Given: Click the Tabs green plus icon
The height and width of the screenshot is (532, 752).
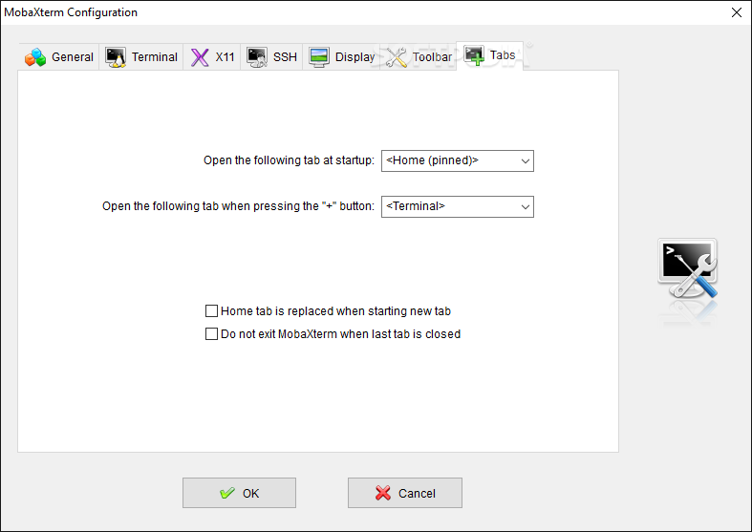Looking at the screenshot, I should [x=474, y=55].
